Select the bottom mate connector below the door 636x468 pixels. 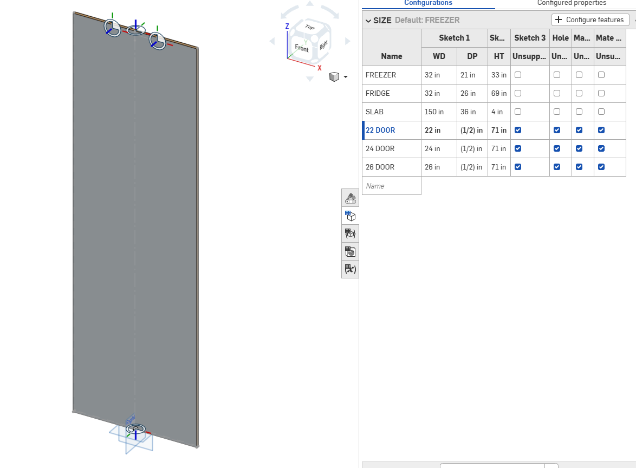point(135,429)
